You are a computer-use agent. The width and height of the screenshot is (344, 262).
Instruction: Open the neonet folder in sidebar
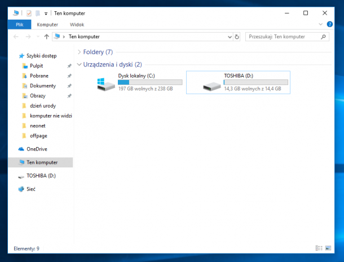[x=38, y=126]
